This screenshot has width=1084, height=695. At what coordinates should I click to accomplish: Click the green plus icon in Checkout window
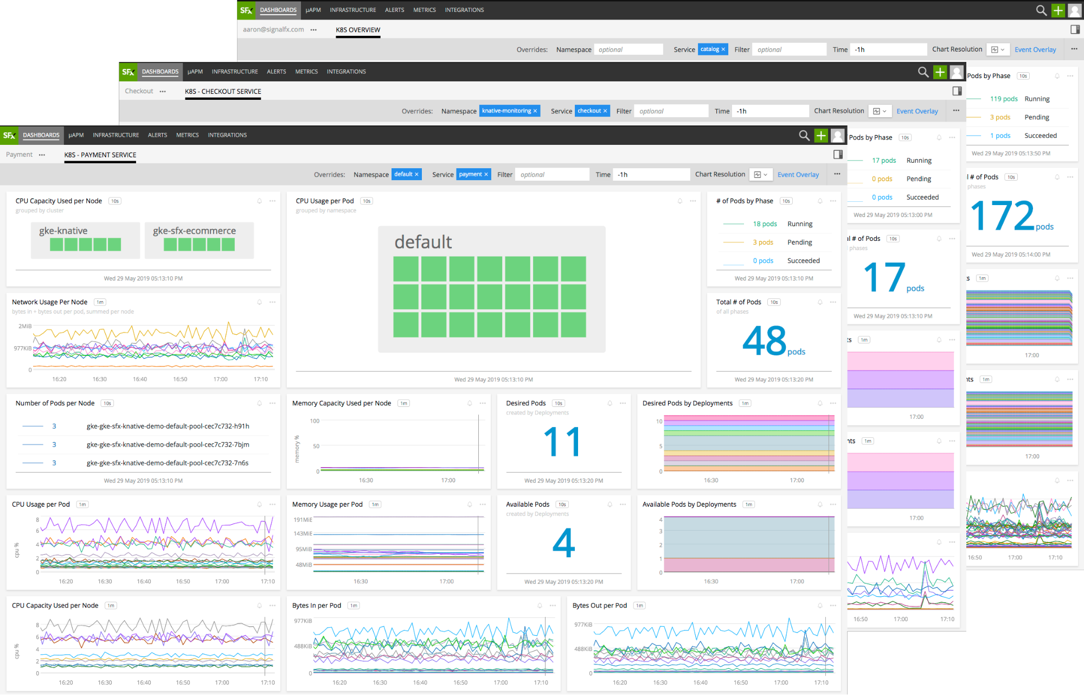coord(940,72)
